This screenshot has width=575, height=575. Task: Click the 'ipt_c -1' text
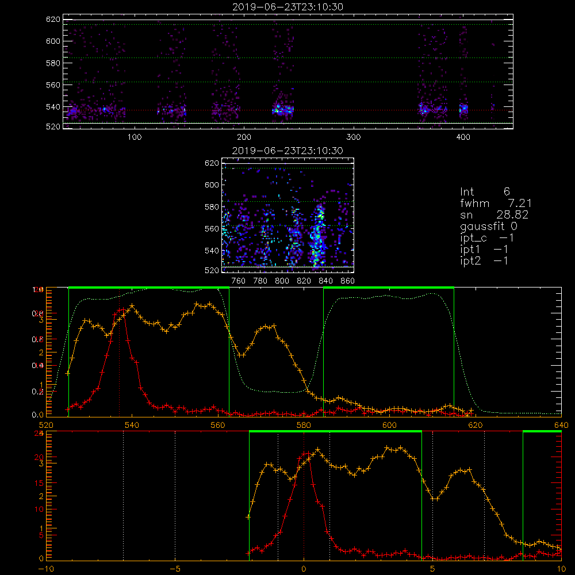[487, 238]
